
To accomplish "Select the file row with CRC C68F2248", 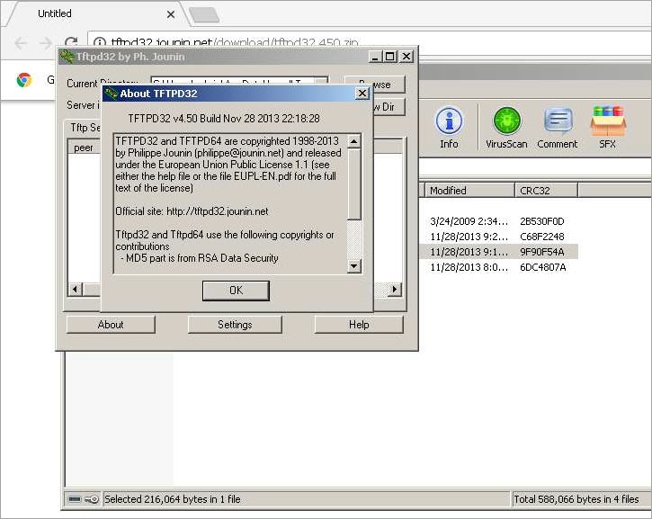I will [x=498, y=237].
